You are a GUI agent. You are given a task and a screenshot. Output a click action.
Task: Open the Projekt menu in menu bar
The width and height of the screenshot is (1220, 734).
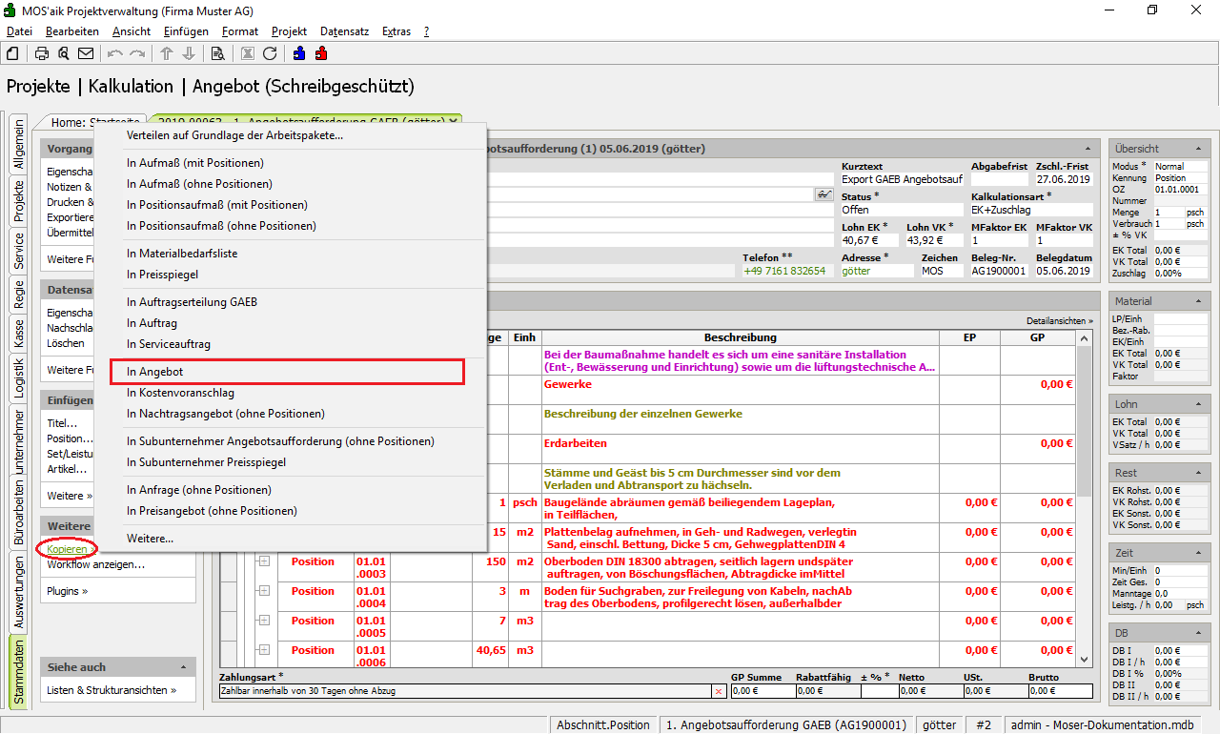coord(289,31)
